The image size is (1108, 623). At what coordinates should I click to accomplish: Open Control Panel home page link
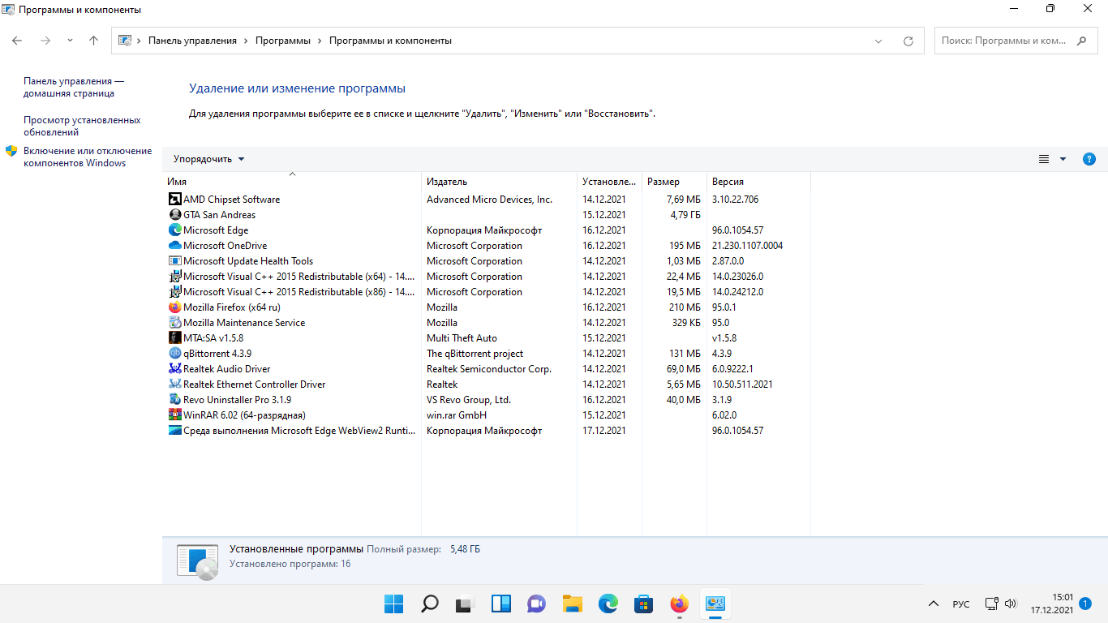tap(74, 87)
